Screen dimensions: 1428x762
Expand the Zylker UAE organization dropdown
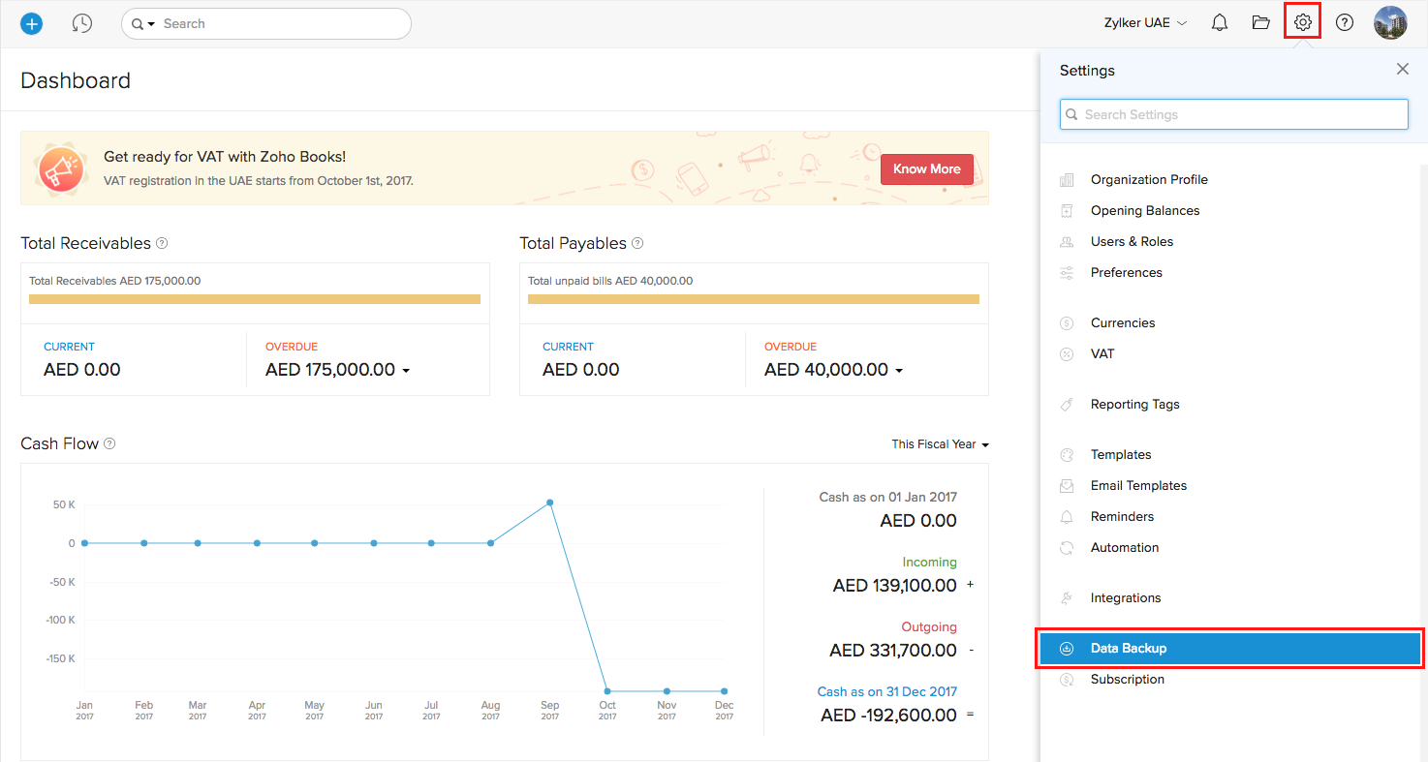pyautogui.click(x=1145, y=23)
